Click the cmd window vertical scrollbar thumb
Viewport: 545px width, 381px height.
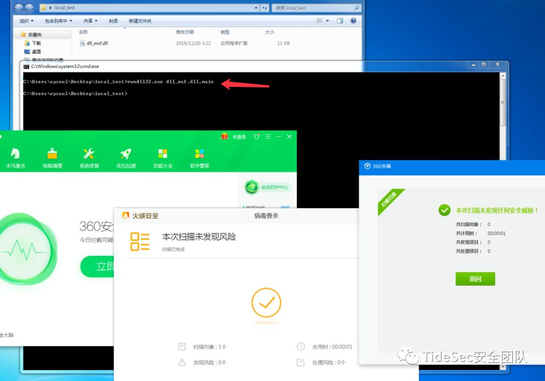pyautogui.click(x=503, y=102)
